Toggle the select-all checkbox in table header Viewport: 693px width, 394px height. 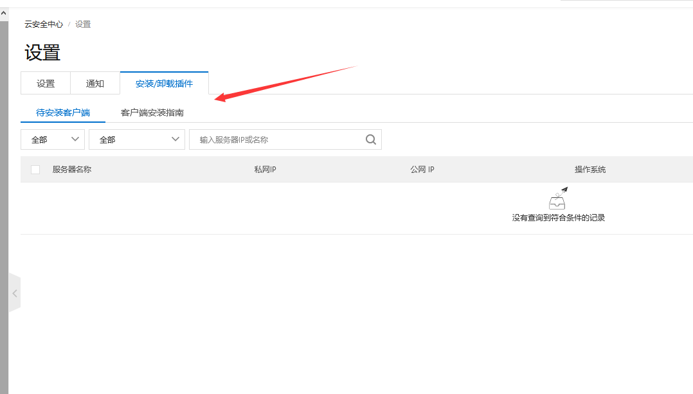pos(35,170)
